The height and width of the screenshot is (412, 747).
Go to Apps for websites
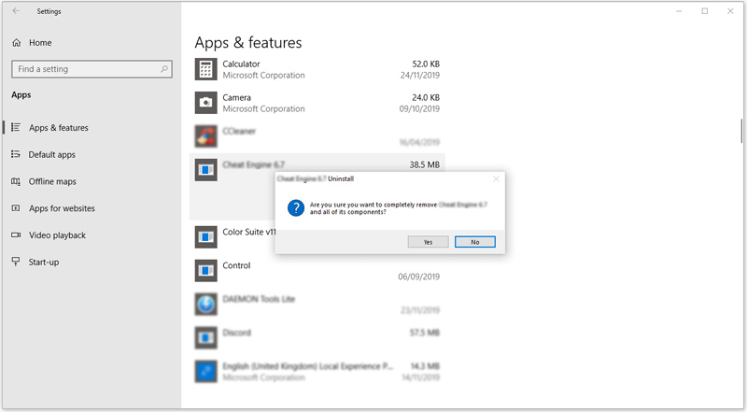(61, 208)
